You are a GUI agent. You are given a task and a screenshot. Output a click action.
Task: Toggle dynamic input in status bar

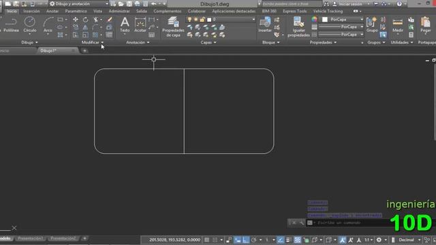tap(238, 240)
